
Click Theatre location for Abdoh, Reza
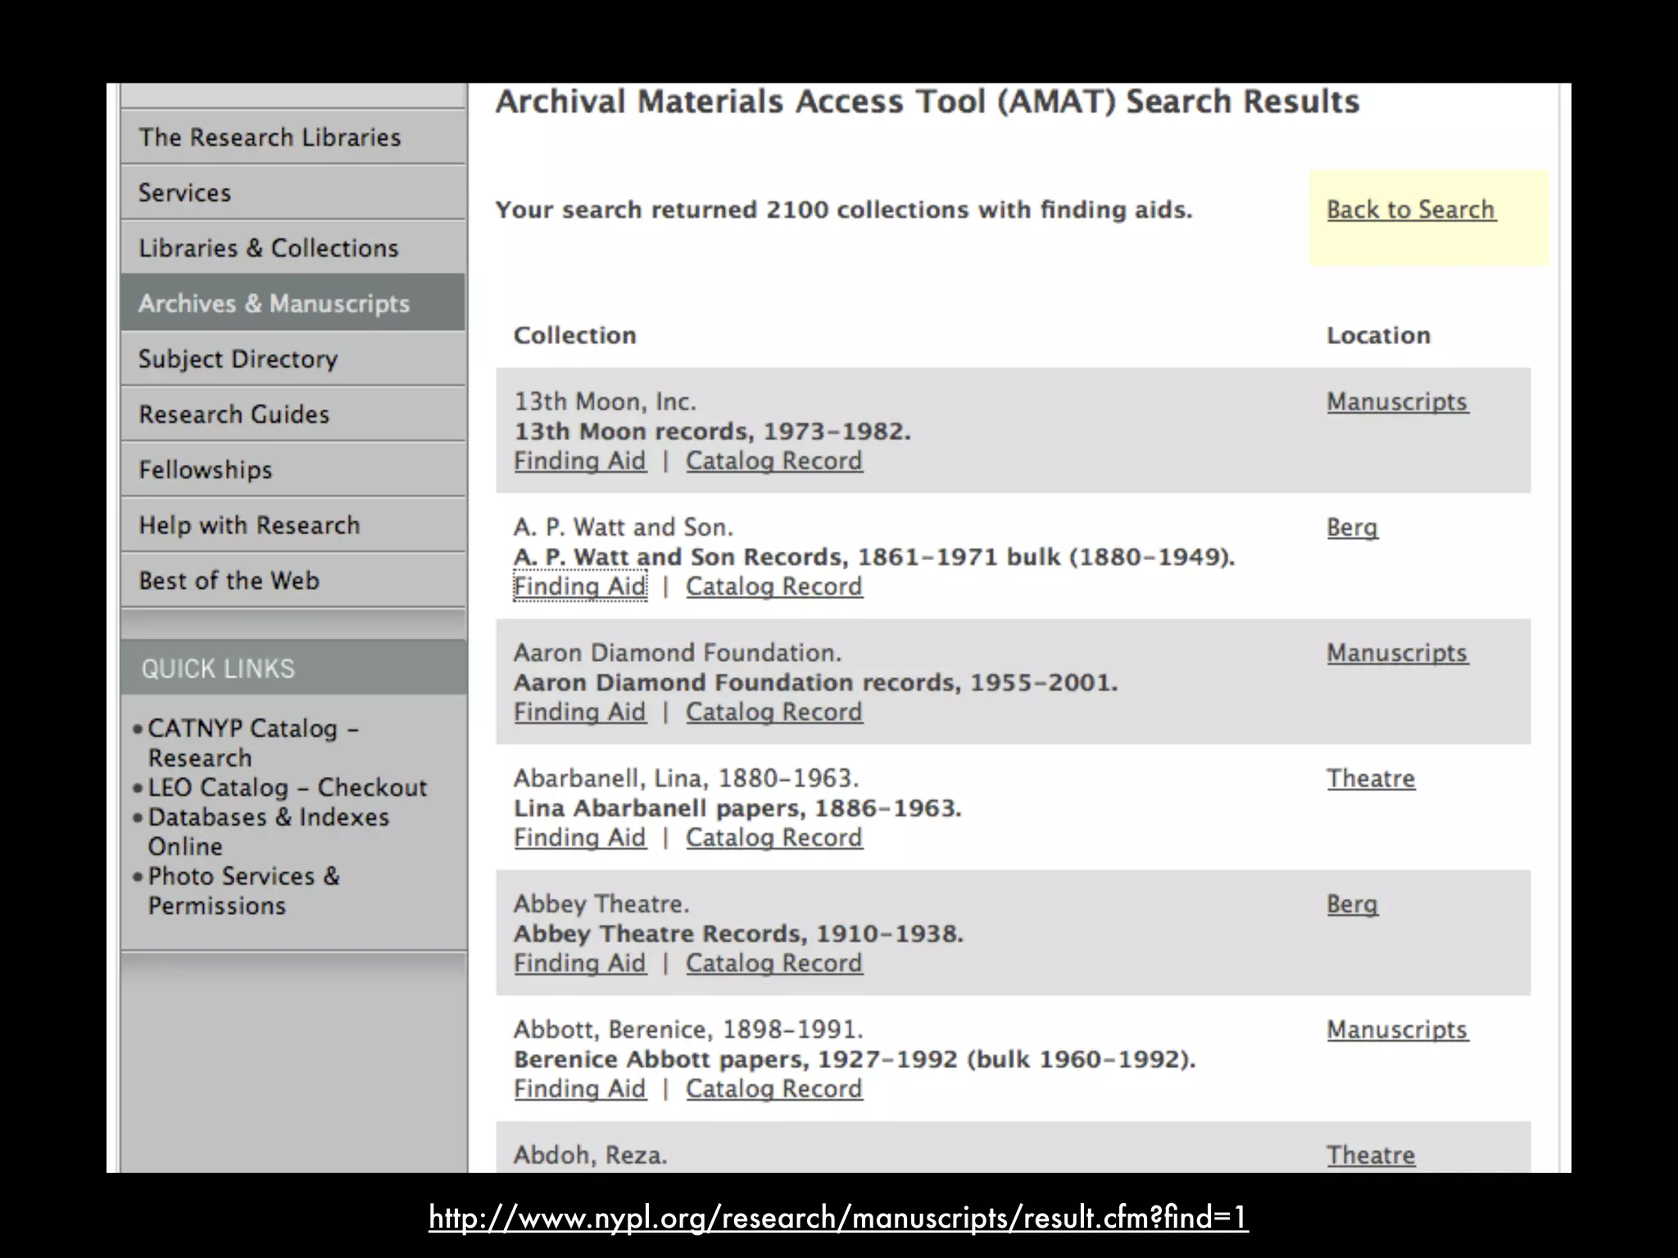click(x=1371, y=1155)
